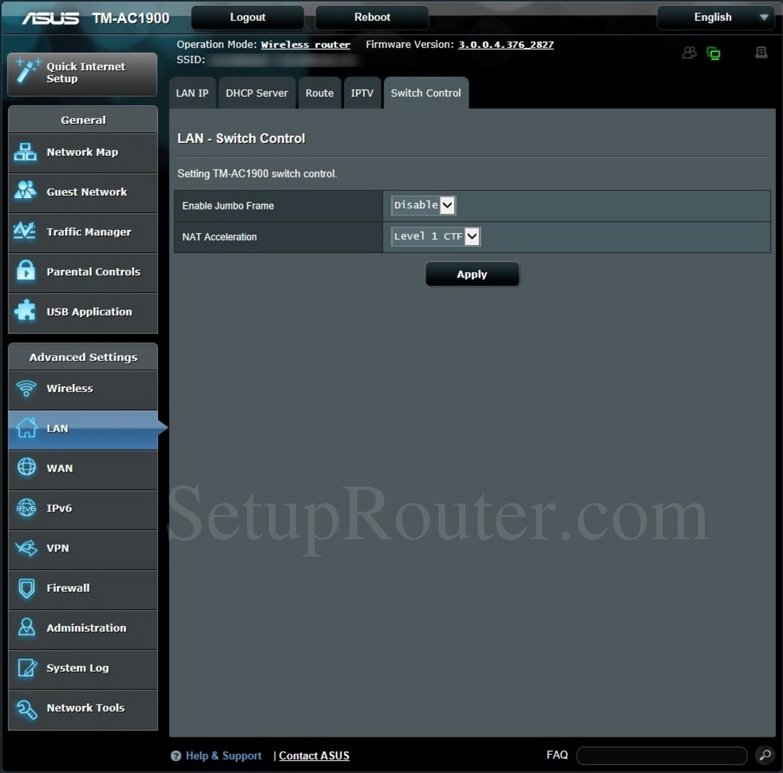Click the FAQ search input field
Viewport: 783px width, 773px height.
[x=662, y=755]
